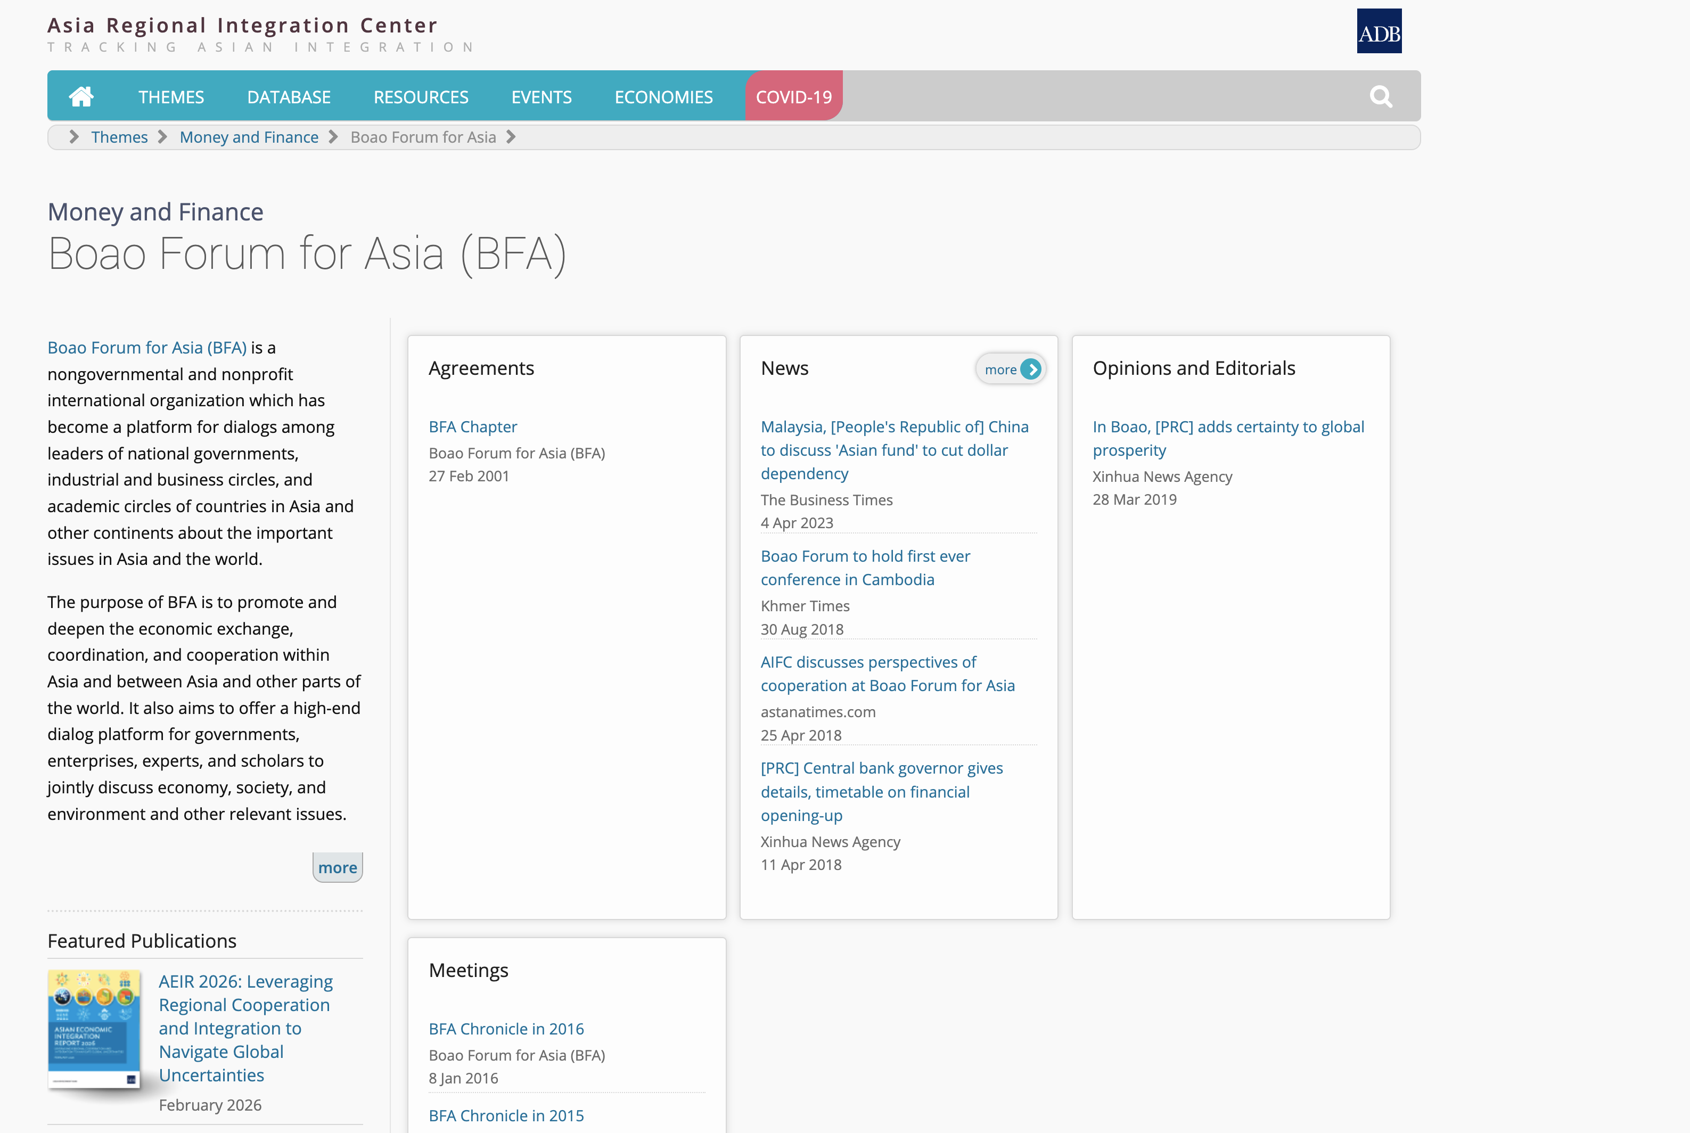The image size is (1690, 1133).
Task: Click the arrow icon on News more button
Action: [x=1031, y=370]
